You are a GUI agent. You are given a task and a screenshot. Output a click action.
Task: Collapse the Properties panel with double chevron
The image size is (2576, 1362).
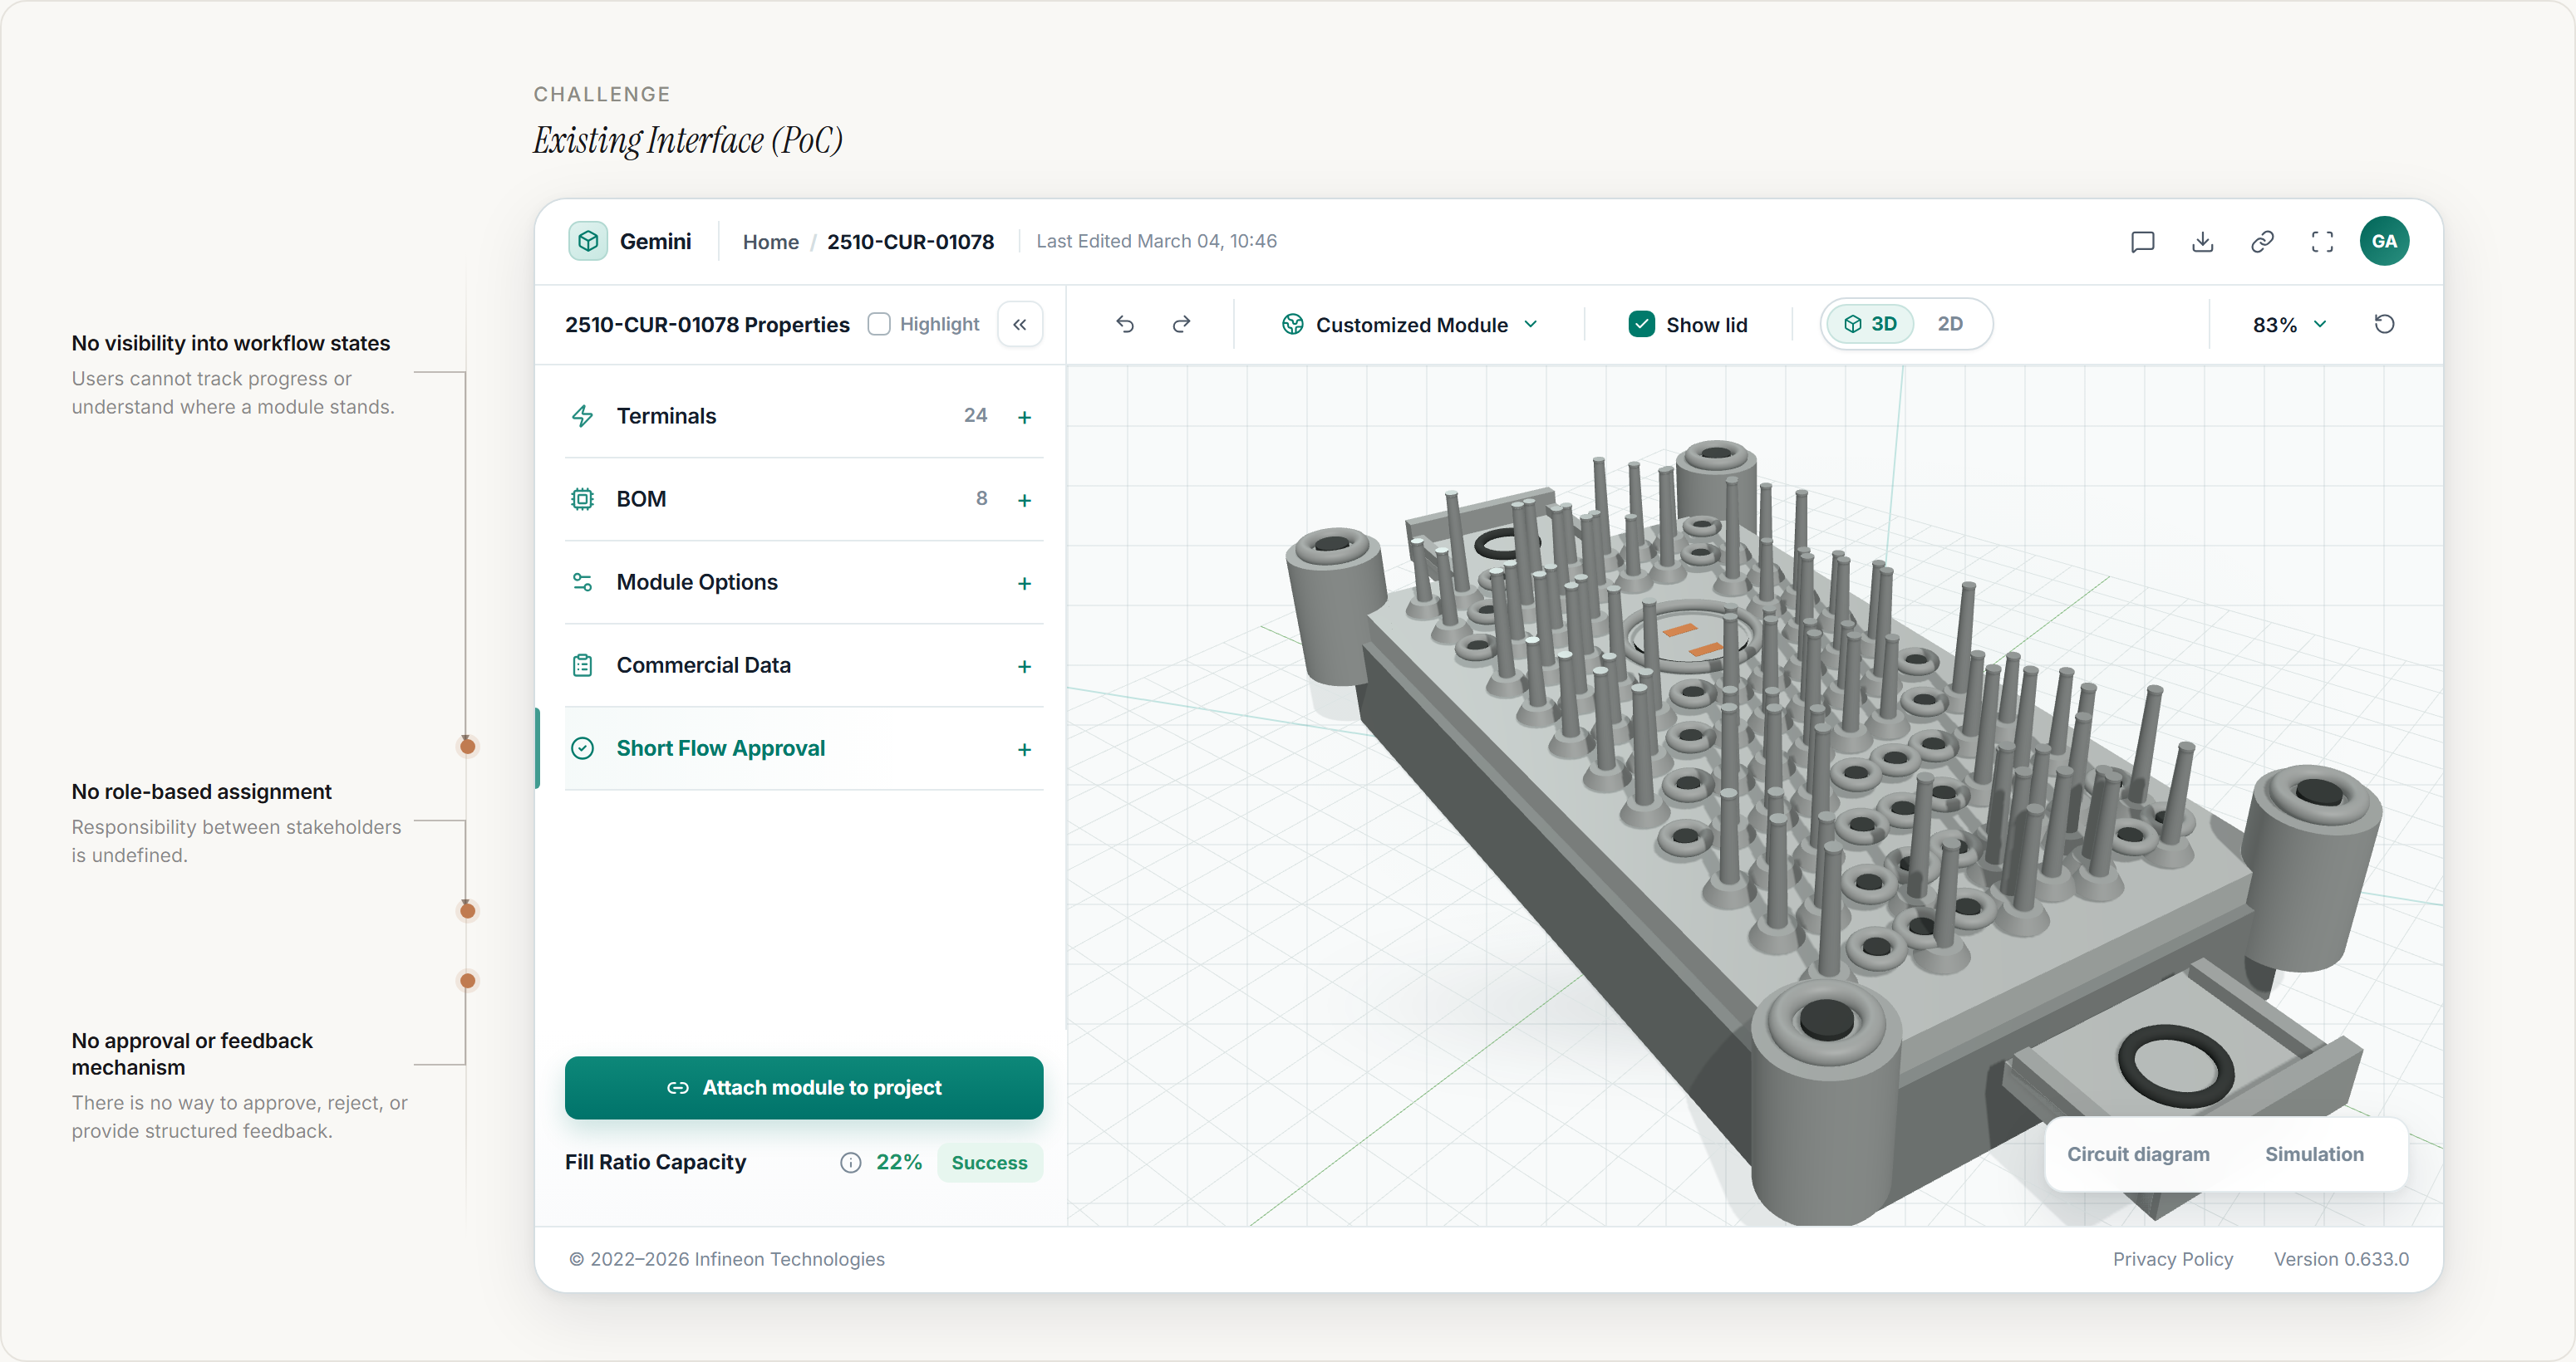coord(1020,324)
